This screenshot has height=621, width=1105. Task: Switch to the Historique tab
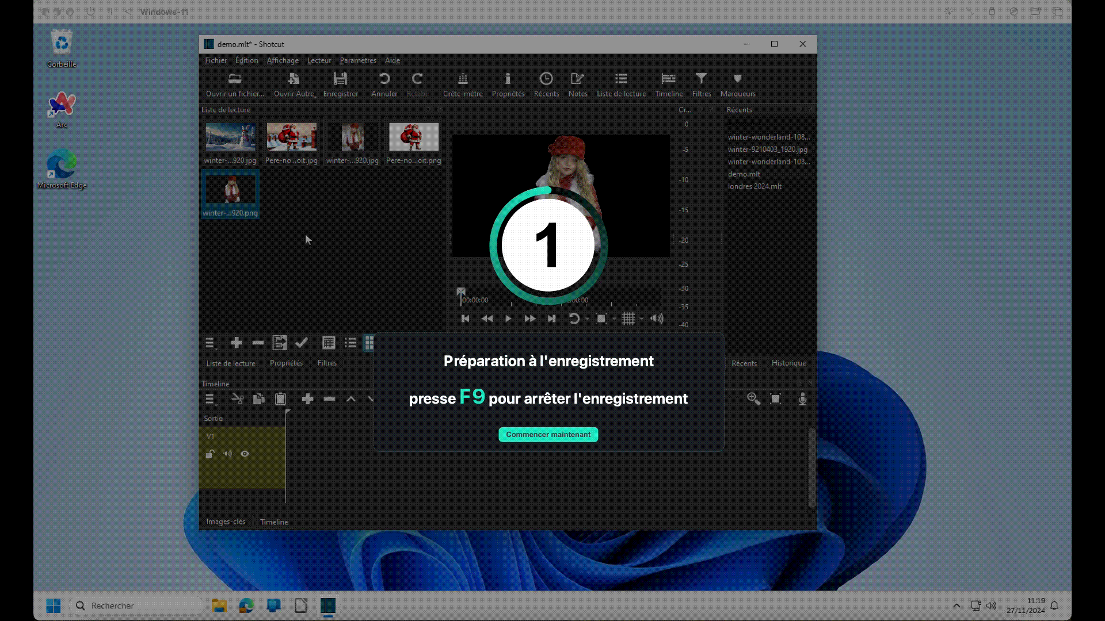tap(788, 363)
